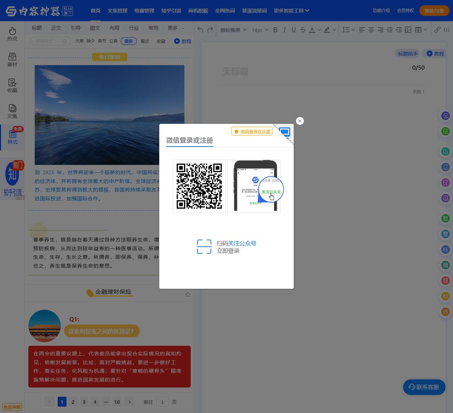Go to next page of styles
This screenshot has height=413, width=453.
pos(130,402)
